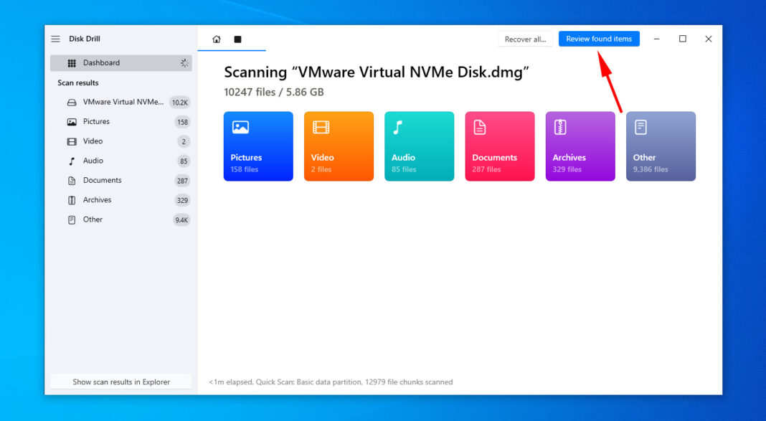Viewport: 766px width, 421px height.
Task: Click Review found items
Action: (599, 39)
